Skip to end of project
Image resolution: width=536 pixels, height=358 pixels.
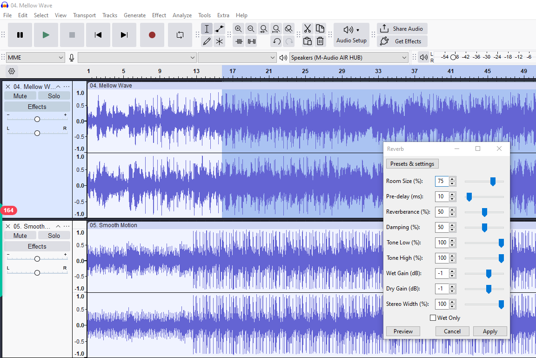pos(124,35)
